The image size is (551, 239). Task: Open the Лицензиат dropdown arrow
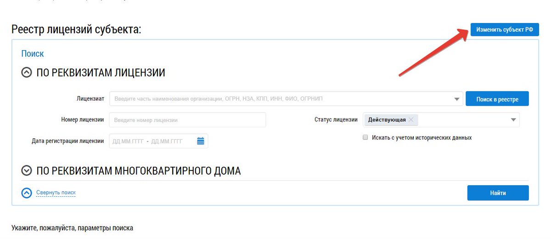[457, 99]
